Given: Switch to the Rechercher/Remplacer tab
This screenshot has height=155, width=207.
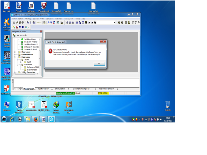Looking at the screenshot, I should 108,89.
